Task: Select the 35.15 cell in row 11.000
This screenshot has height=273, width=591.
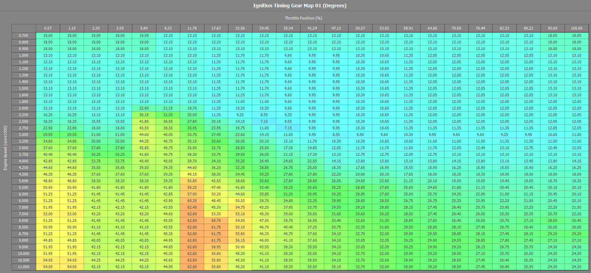Action: coord(336,267)
